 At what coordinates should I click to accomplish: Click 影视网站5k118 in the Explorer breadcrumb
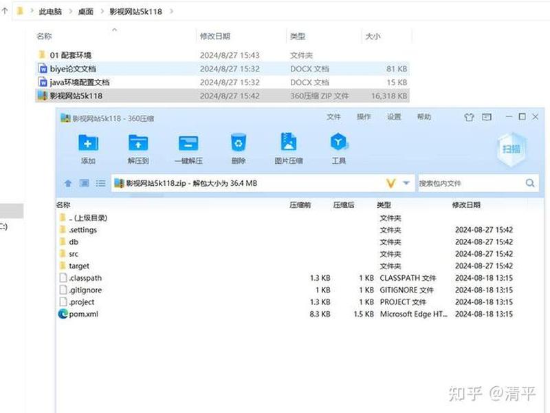click(135, 12)
